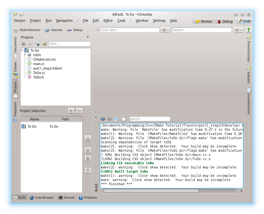
Task: Toggle the Documentation side panel
Action: (x=249, y=101)
